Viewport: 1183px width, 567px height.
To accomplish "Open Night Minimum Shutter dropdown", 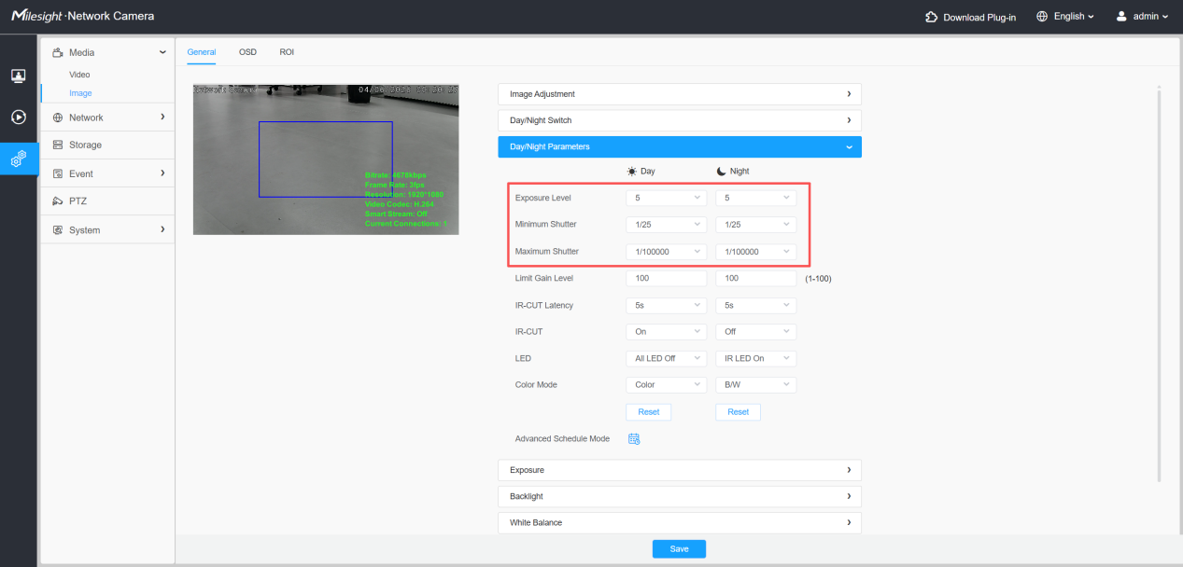I will pyautogui.click(x=755, y=225).
